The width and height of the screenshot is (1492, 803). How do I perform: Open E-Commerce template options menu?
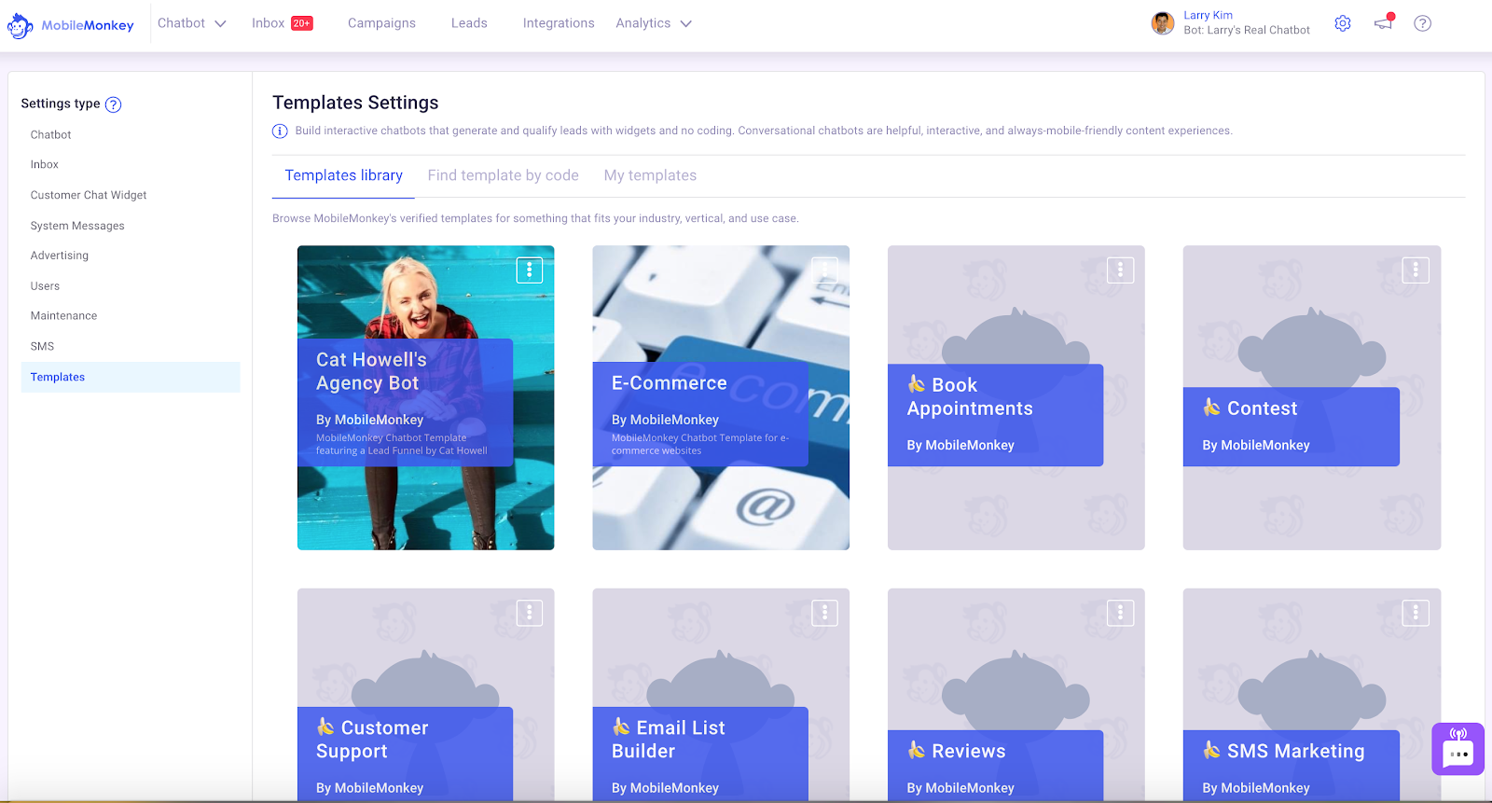pyautogui.click(x=824, y=270)
